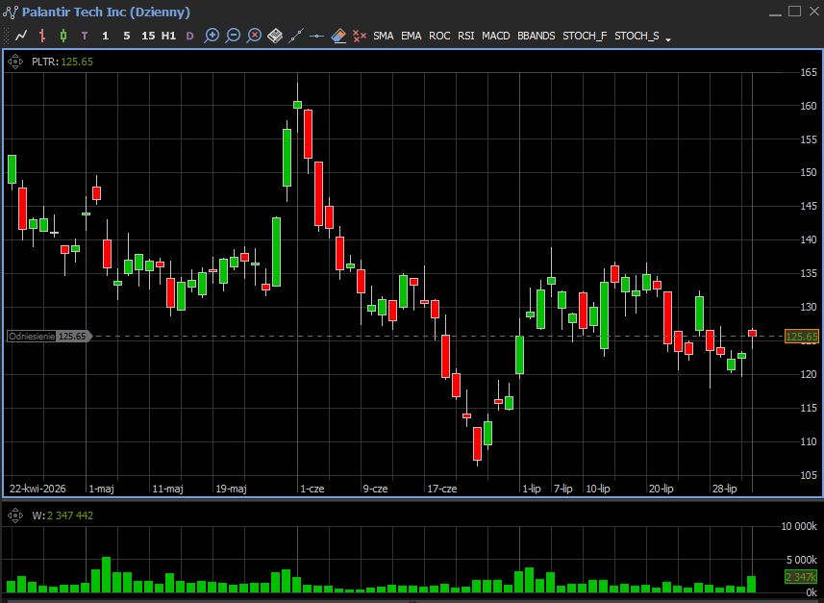Select daily (D) interval
This screenshot has height=603, width=824.
189,36
